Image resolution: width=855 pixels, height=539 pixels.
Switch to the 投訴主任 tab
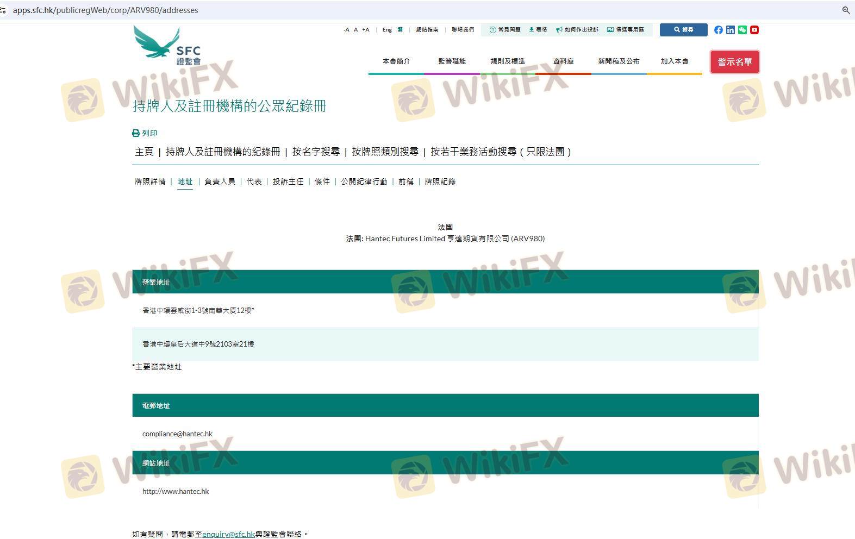coord(288,181)
